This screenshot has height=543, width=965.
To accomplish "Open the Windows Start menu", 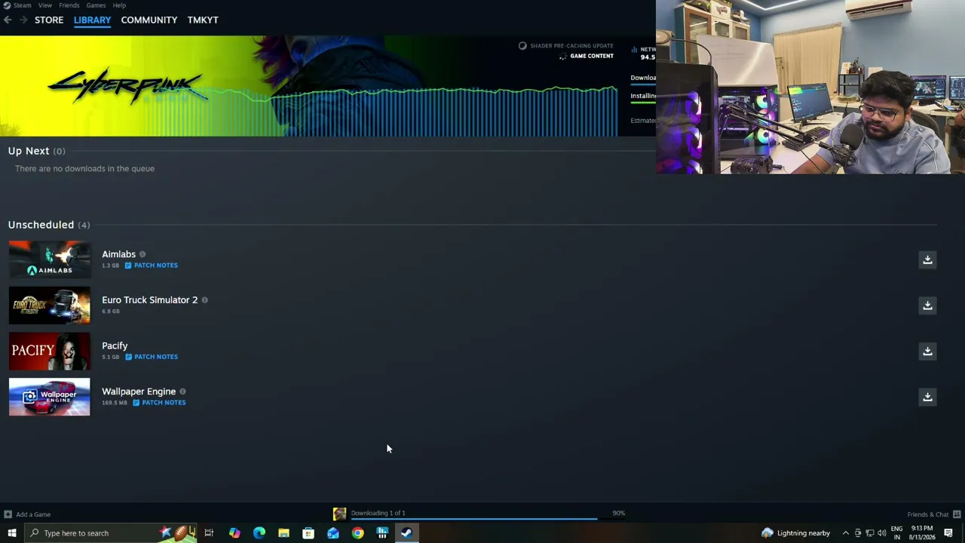I will tap(11, 533).
